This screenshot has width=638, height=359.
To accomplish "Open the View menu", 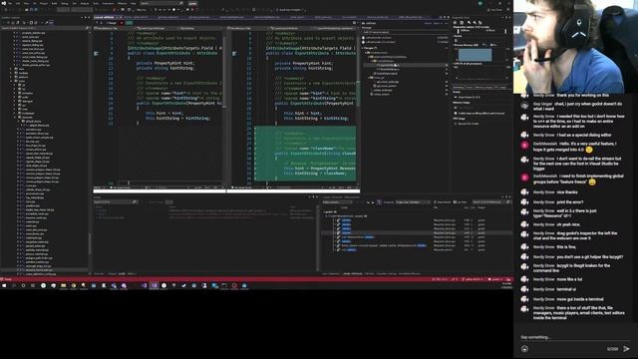I will click(27, 3).
